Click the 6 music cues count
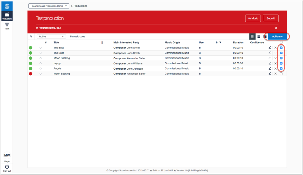Screen dimensions: 303x175 77,36
